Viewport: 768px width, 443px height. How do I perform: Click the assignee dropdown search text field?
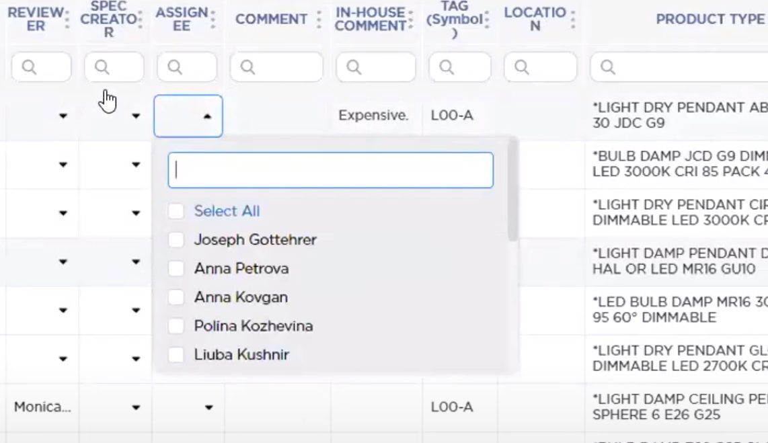(330, 170)
